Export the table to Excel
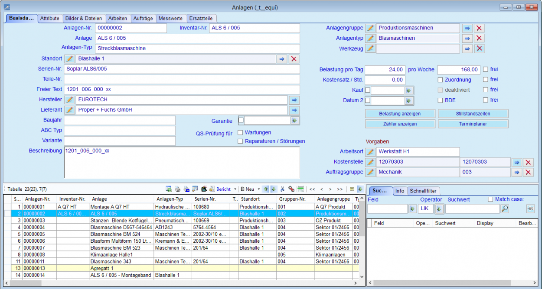Screen dimensions: 542x289 click(168, 189)
